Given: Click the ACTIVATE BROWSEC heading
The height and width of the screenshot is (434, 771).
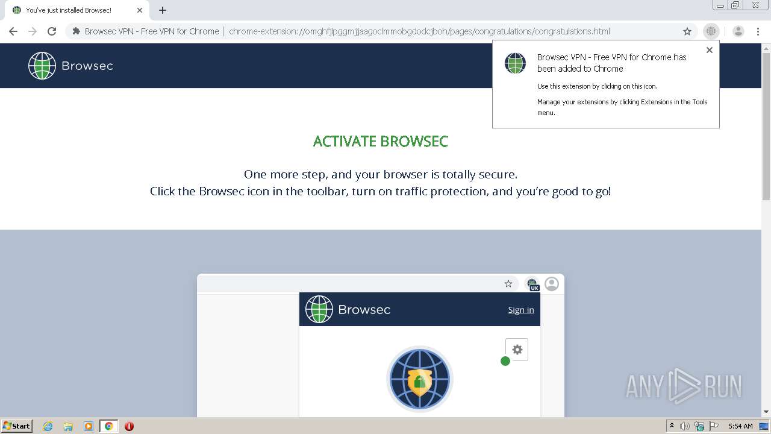Looking at the screenshot, I should click(x=381, y=141).
